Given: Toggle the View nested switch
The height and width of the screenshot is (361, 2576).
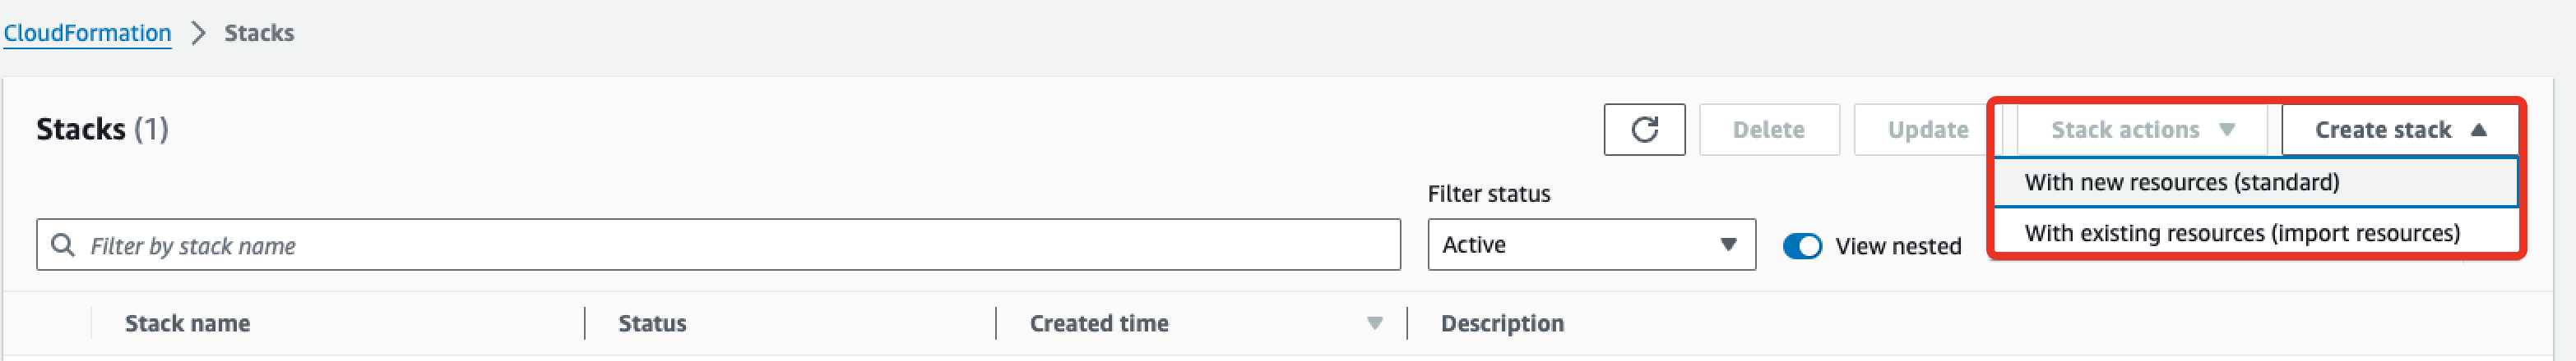Looking at the screenshot, I should pos(1802,246).
